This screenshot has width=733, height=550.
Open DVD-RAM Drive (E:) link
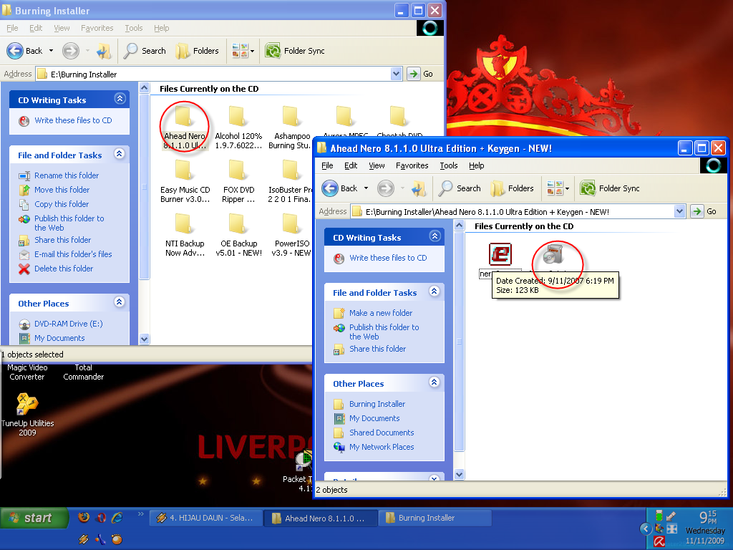[x=68, y=324]
